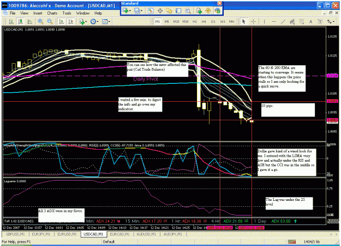Open the Window menu
341x246 pixels.
pyautogui.click(x=83, y=13)
